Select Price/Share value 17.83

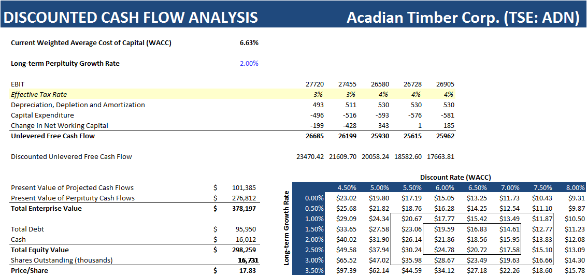[x=249, y=270]
